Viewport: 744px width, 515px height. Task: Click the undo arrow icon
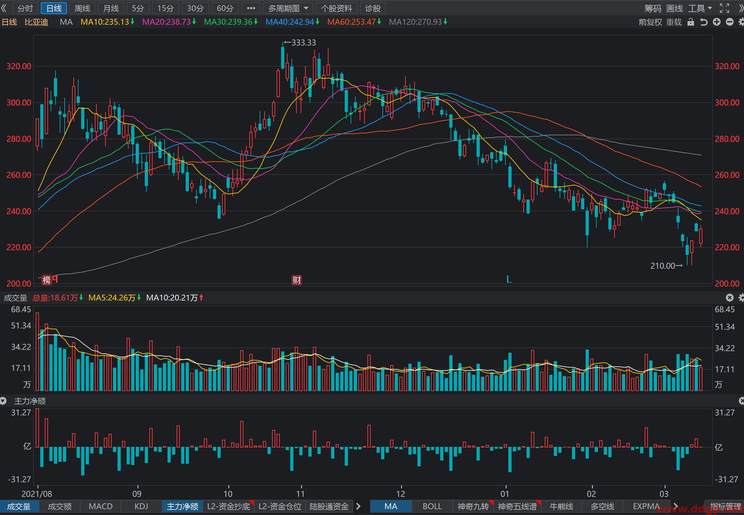[x=704, y=22]
